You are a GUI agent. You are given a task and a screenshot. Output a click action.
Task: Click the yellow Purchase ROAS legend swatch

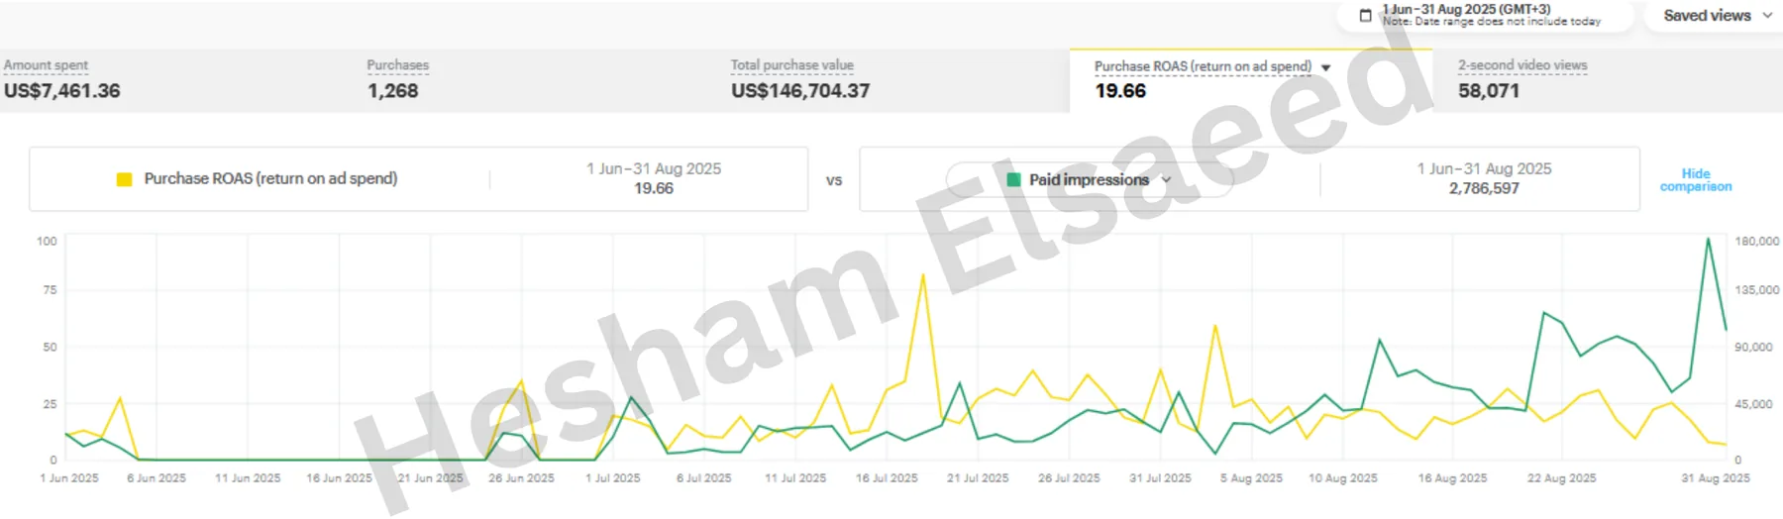point(124,179)
